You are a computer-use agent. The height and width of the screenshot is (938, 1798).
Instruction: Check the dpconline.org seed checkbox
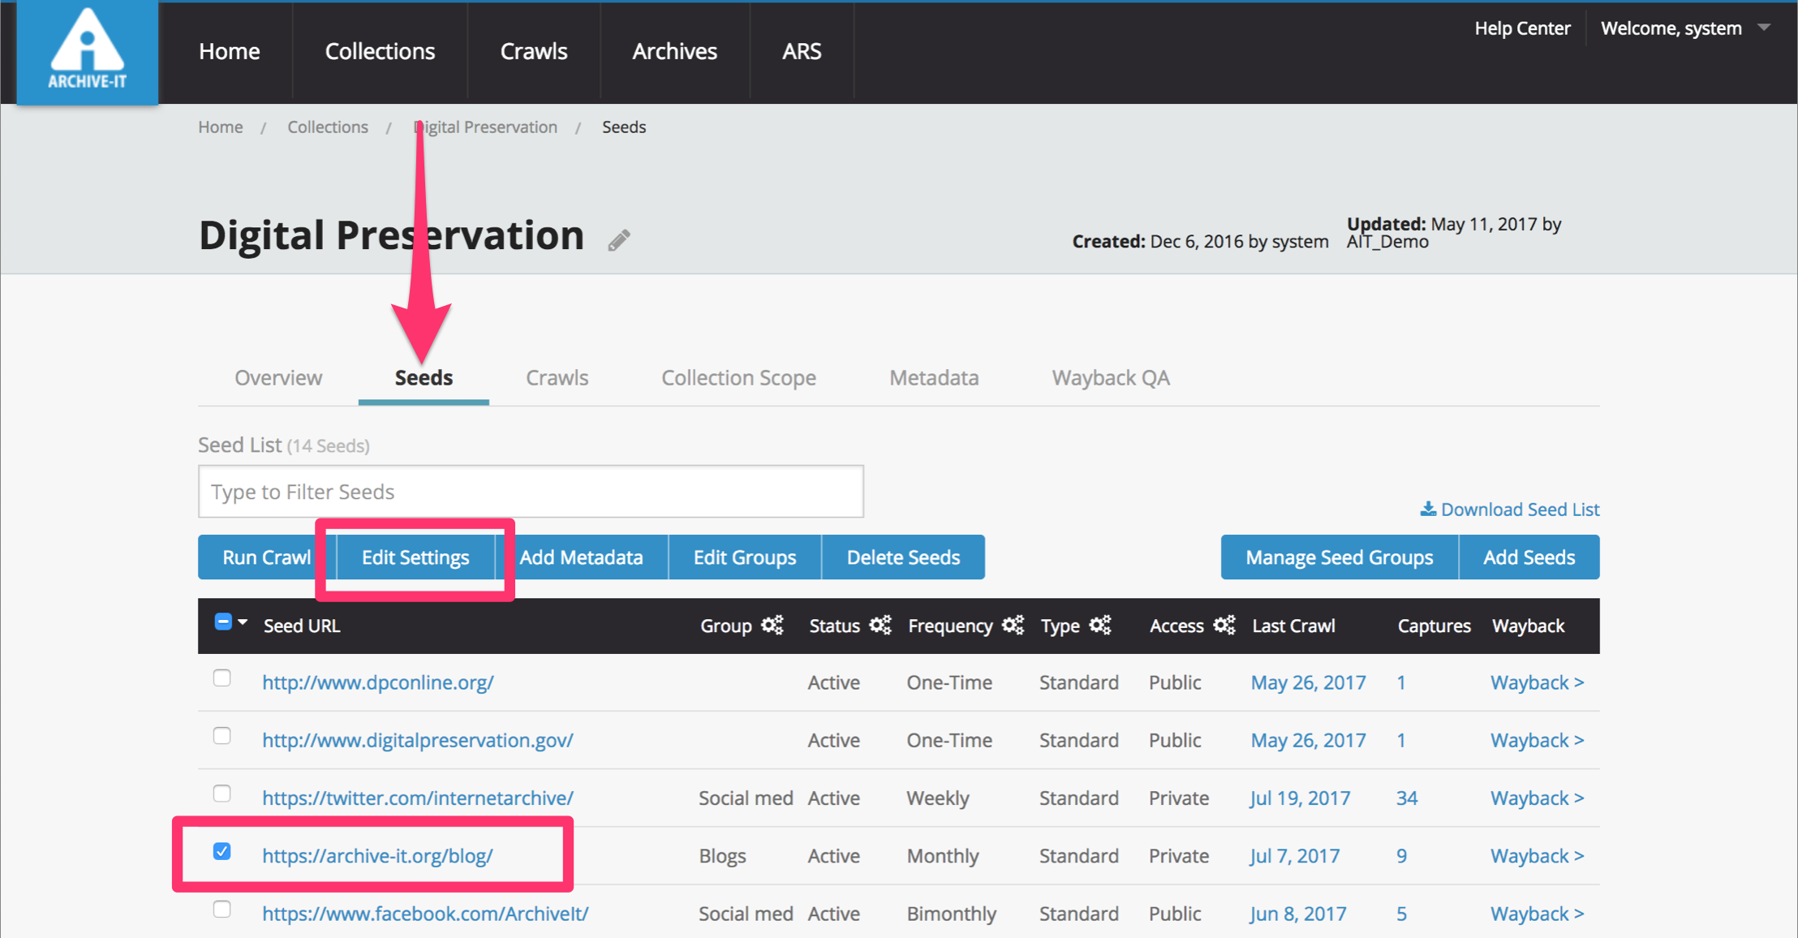pyautogui.click(x=222, y=678)
